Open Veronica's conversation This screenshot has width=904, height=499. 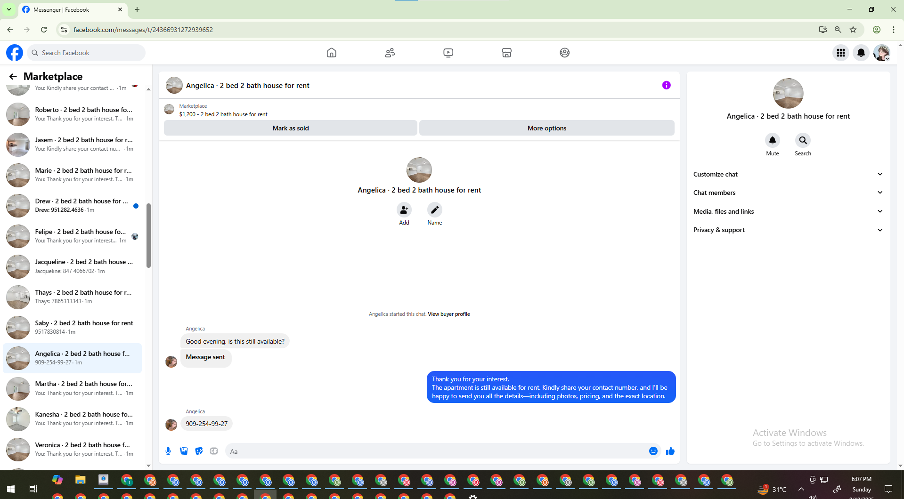[72, 450]
